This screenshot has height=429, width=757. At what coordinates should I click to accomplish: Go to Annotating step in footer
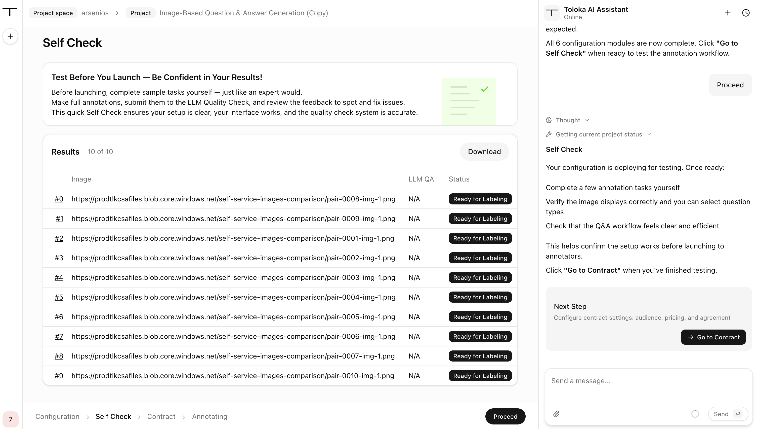(x=210, y=416)
